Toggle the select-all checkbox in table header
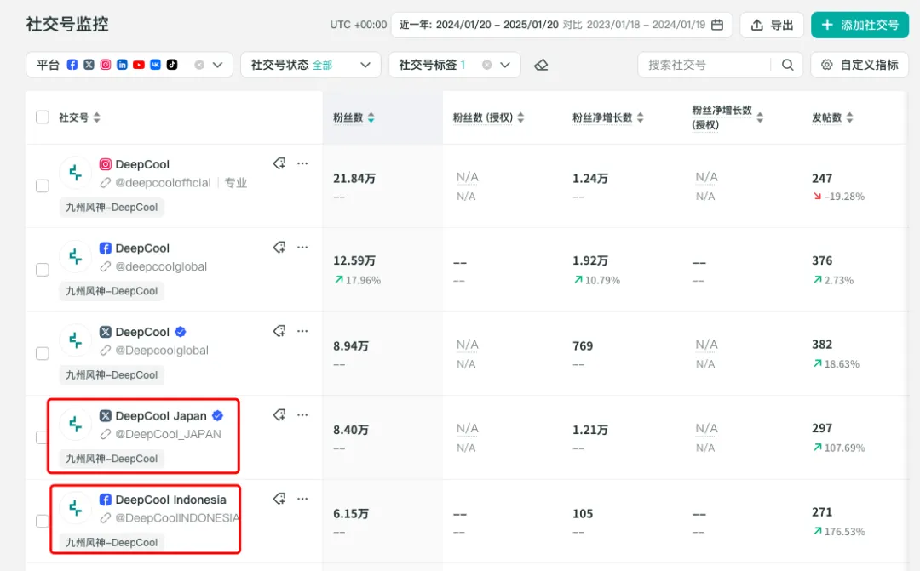920x571 pixels. coord(43,117)
